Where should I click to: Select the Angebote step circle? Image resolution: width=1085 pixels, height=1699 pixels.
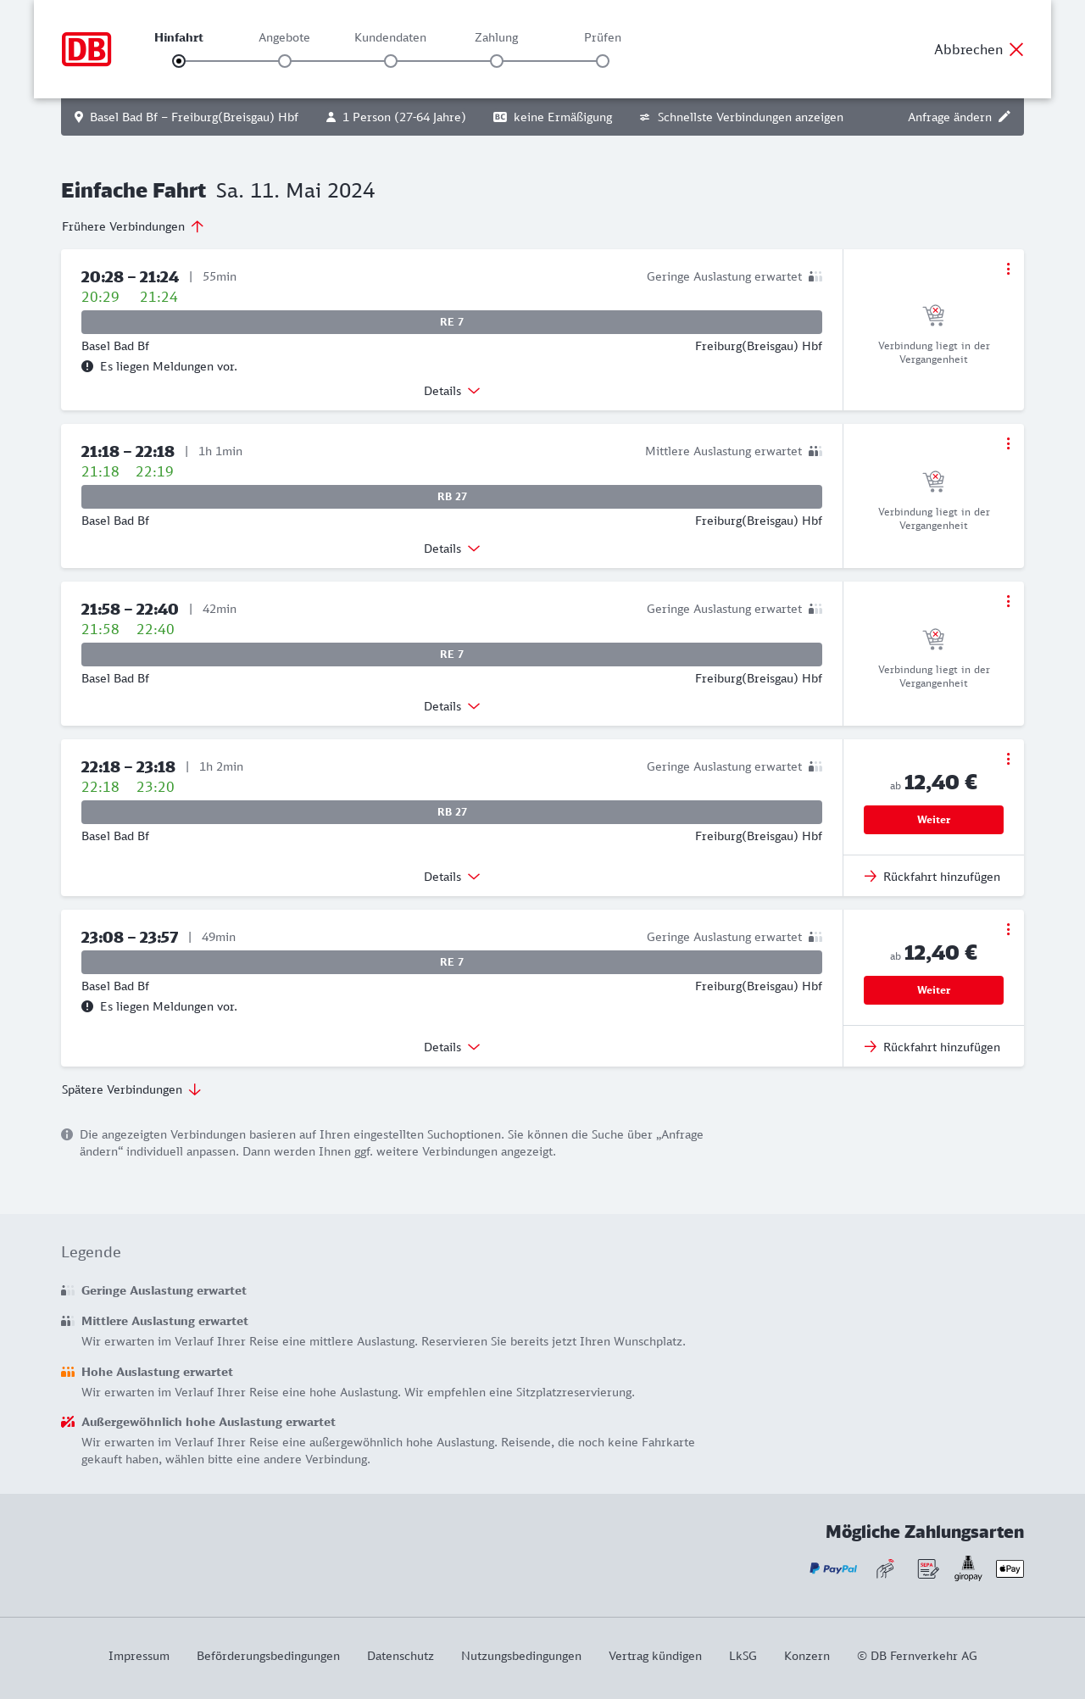point(285,61)
